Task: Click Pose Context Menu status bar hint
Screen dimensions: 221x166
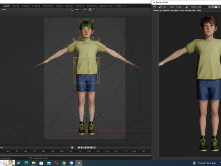Action: coord(41,158)
